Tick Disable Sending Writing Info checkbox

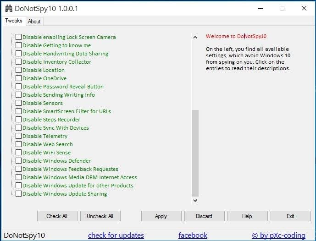pos(18,95)
